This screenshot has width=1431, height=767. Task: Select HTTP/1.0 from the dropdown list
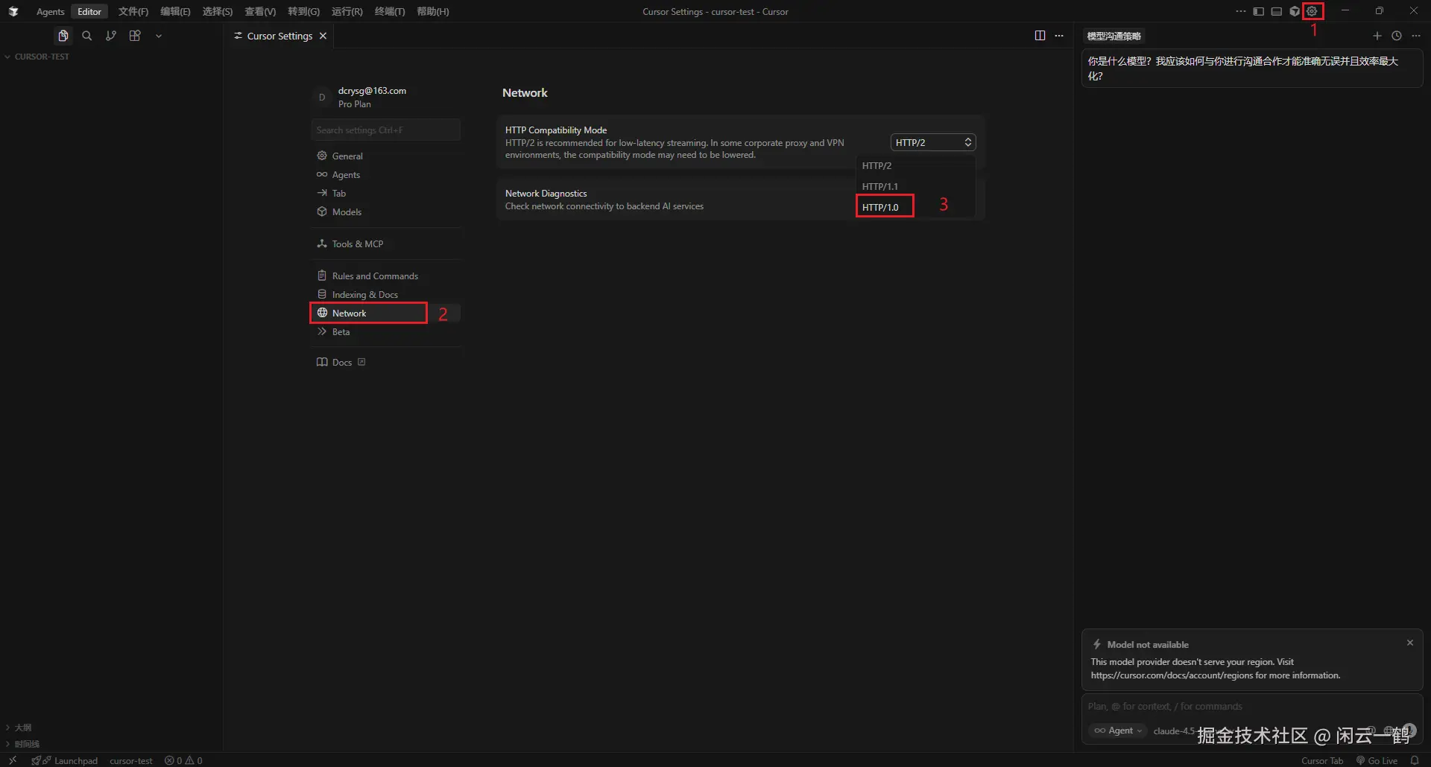(880, 207)
